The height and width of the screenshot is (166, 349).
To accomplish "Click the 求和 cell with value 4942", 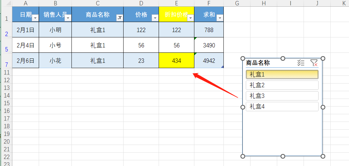I will click(209, 60).
